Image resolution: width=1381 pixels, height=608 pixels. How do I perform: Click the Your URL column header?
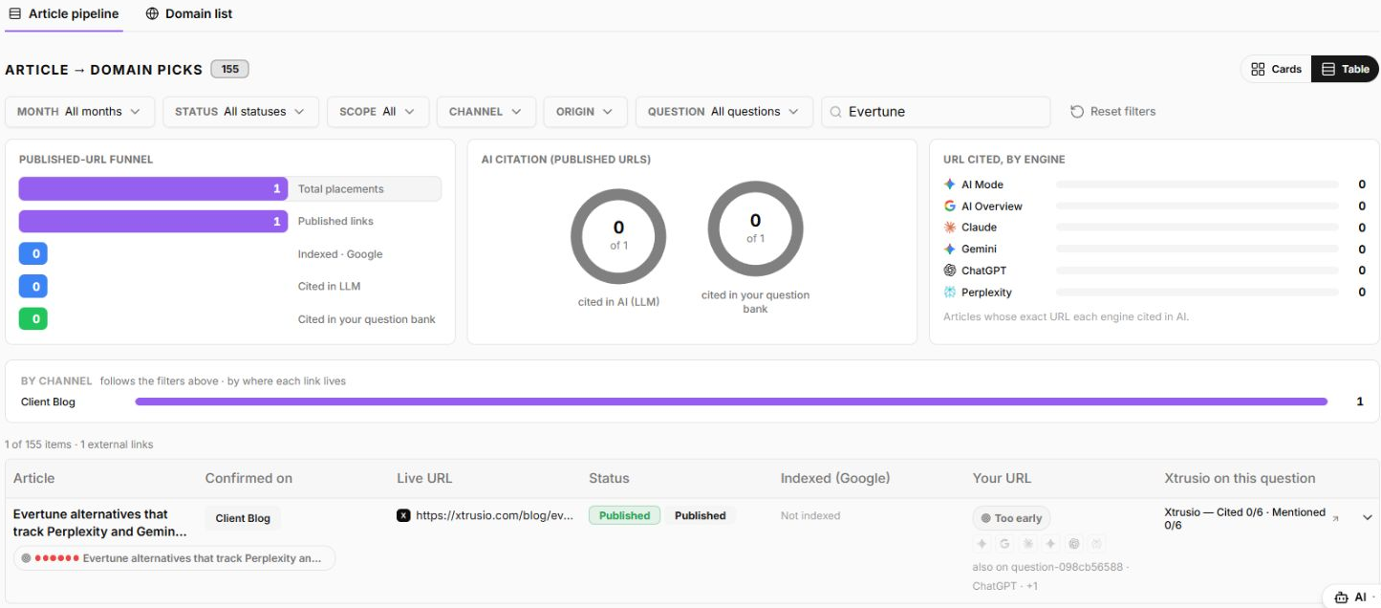pos(1002,478)
